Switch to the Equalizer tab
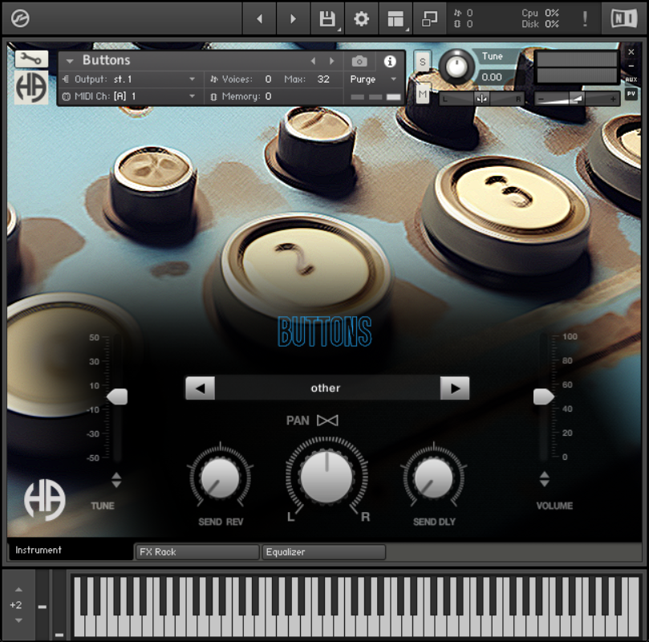This screenshot has width=649, height=642. [323, 552]
